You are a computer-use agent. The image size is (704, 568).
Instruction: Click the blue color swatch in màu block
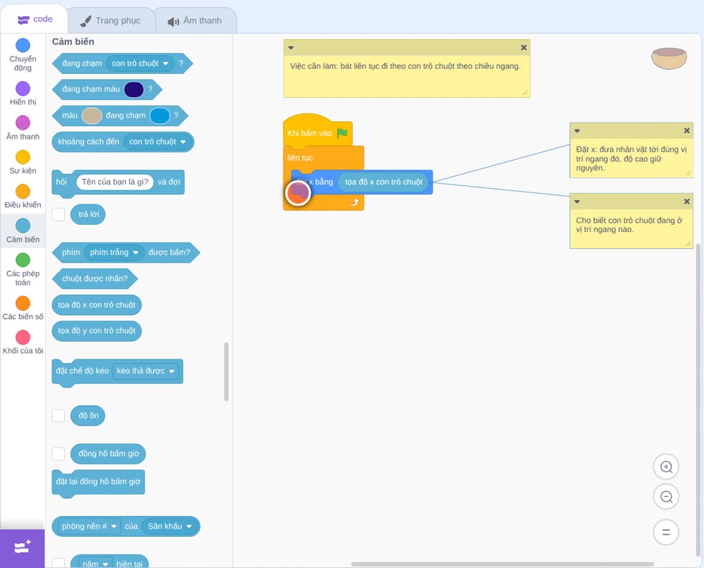159,116
